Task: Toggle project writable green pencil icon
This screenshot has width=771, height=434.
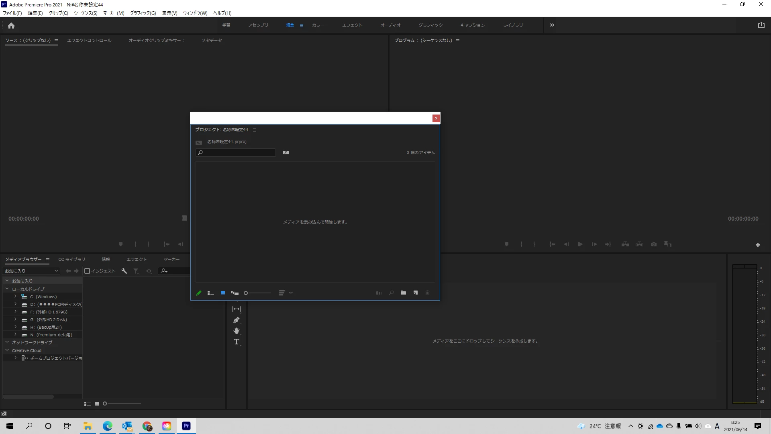Action: click(199, 293)
